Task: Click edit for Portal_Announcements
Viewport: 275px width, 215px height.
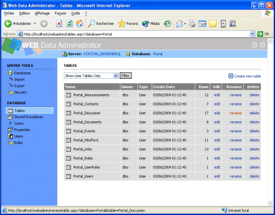Action: (217, 95)
